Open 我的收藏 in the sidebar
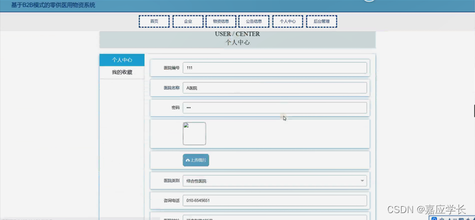Screen dimensions: 475x220 tap(122, 72)
